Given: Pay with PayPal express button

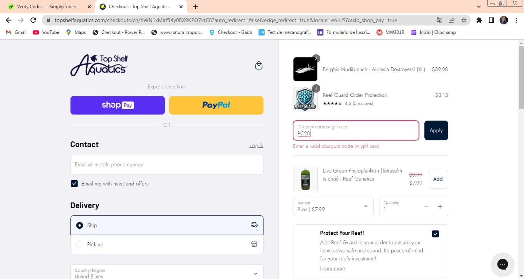Looking at the screenshot, I should (216, 105).
